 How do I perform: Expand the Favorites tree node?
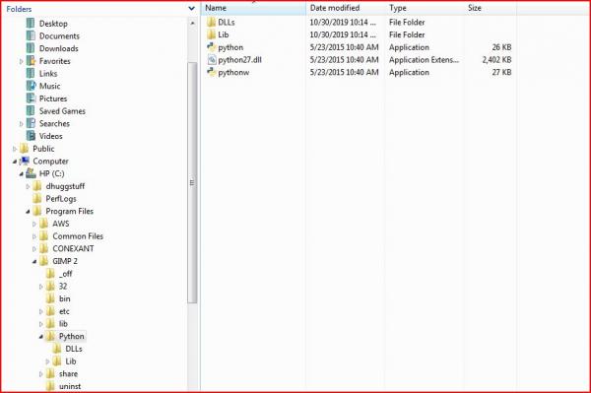21,61
